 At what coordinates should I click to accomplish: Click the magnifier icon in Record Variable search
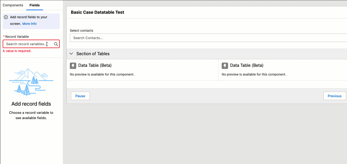point(56,44)
